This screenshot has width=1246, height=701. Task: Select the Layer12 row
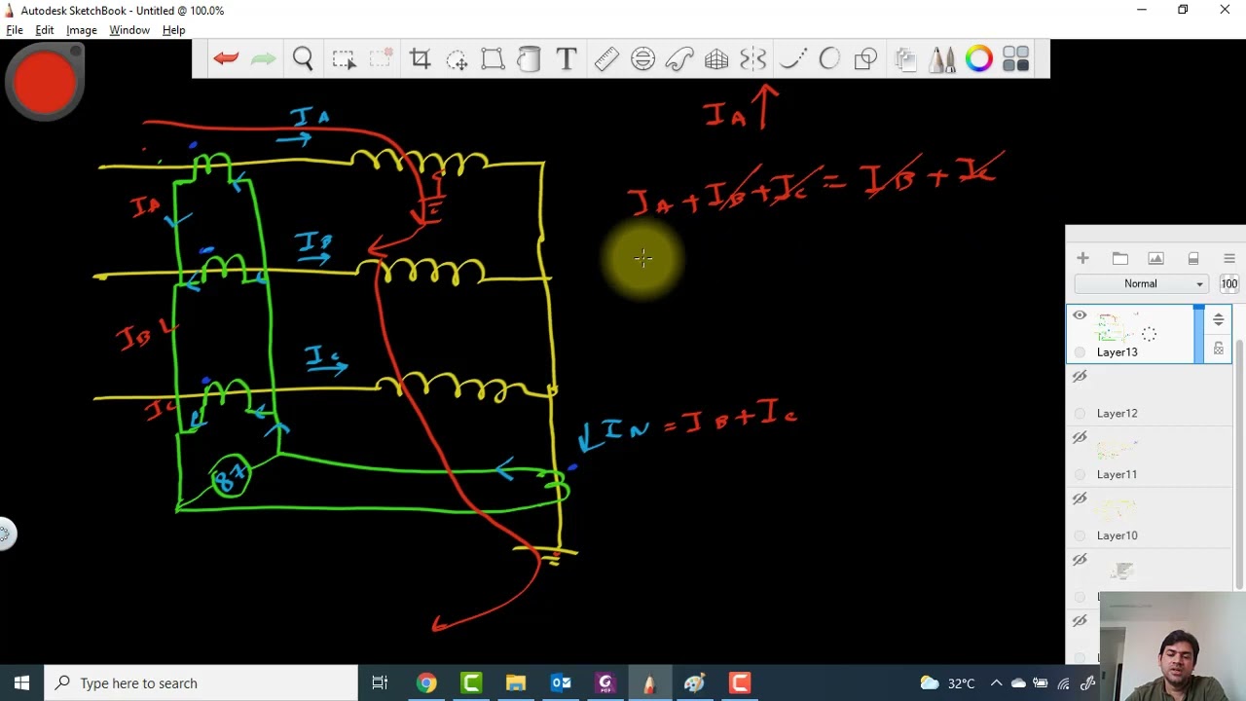click(1150, 395)
